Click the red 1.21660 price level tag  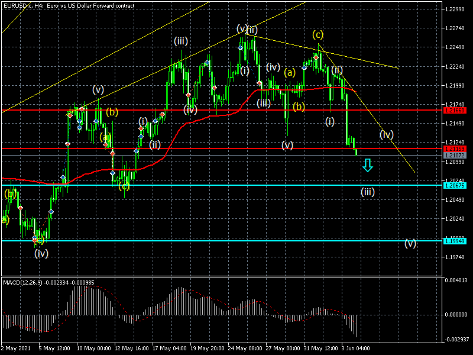click(x=455, y=110)
